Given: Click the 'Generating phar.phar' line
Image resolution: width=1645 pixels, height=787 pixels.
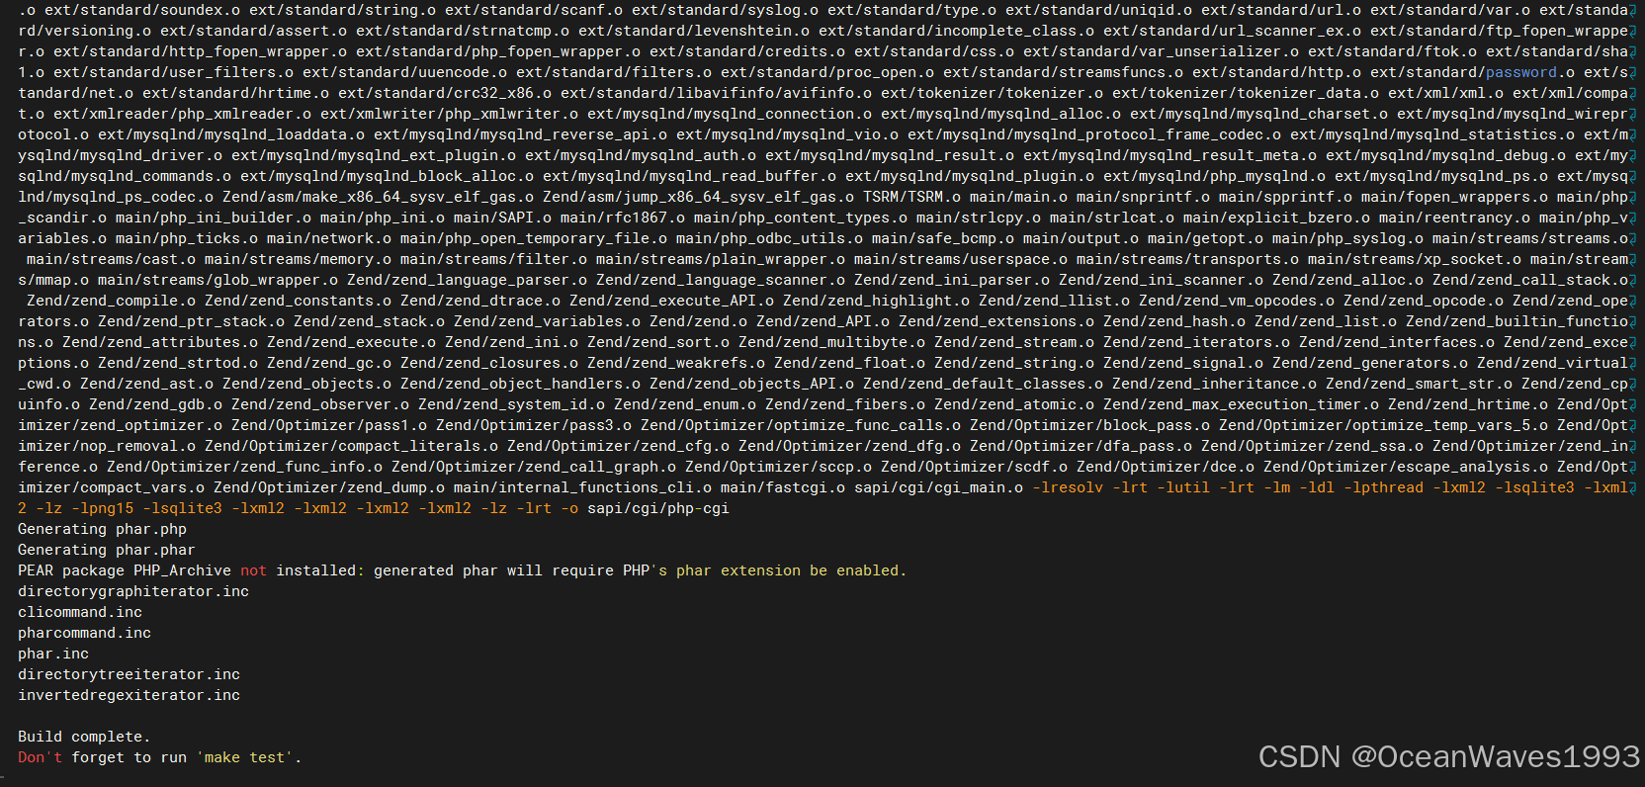Looking at the screenshot, I should click(x=107, y=550).
